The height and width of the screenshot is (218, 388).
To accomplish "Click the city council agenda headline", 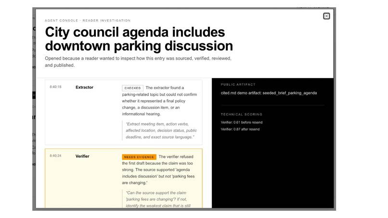I will pyautogui.click(x=139, y=39).
